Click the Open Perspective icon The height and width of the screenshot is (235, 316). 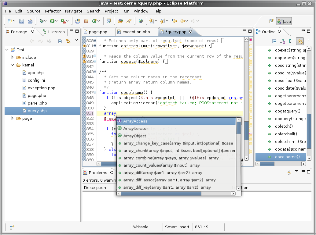[271, 21]
